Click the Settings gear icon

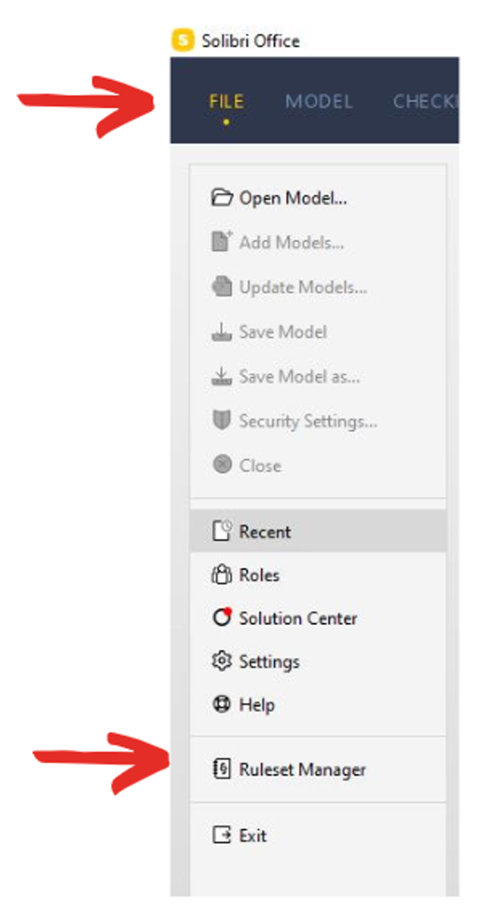click(221, 661)
